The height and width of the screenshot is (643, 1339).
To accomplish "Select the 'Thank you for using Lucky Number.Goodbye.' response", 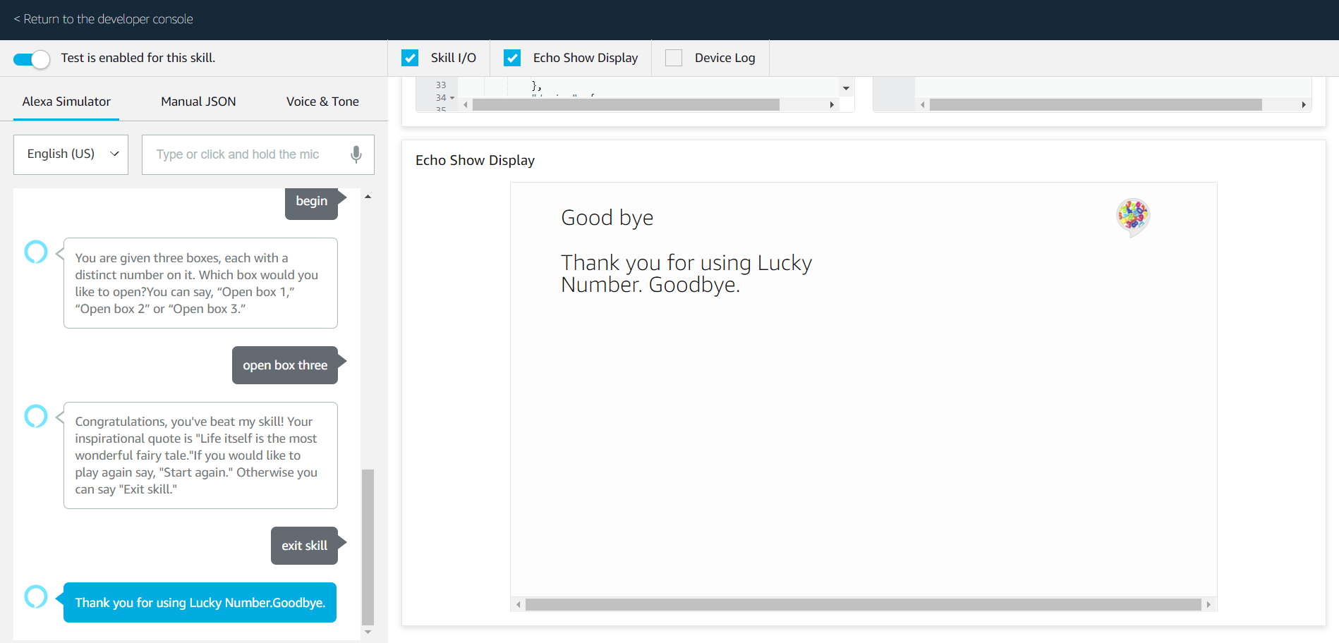I will tap(200, 603).
